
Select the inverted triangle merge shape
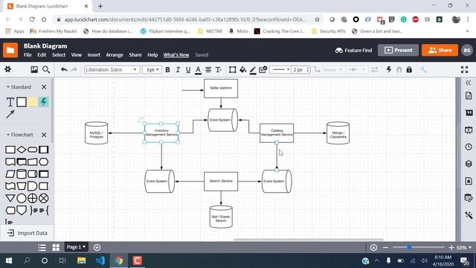coord(10,198)
